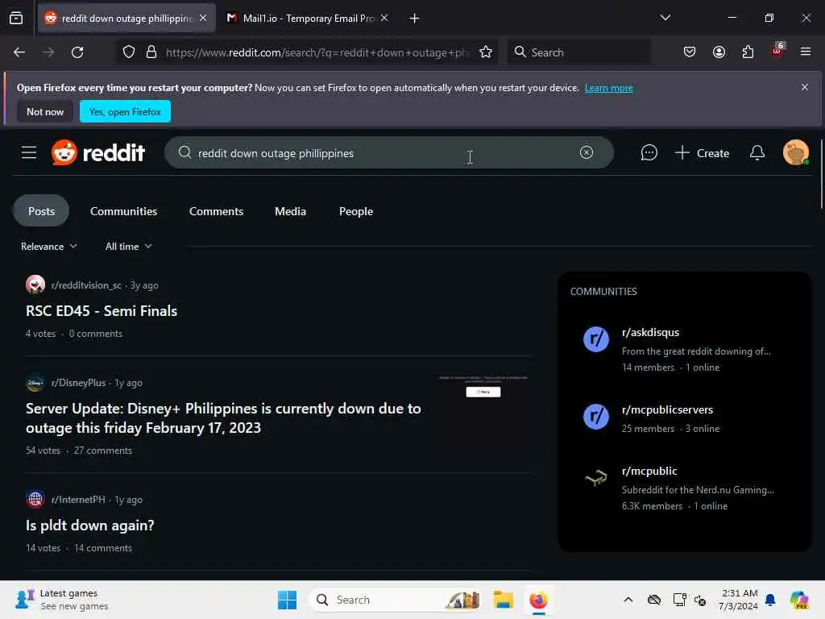The image size is (825, 619).
Task: Clear the Reddit search query
Action: point(587,152)
